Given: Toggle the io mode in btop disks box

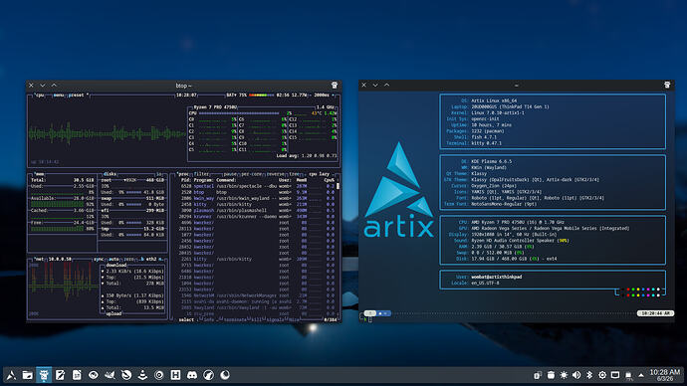Looking at the screenshot, I should pyautogui.click(x=159, y=174).
